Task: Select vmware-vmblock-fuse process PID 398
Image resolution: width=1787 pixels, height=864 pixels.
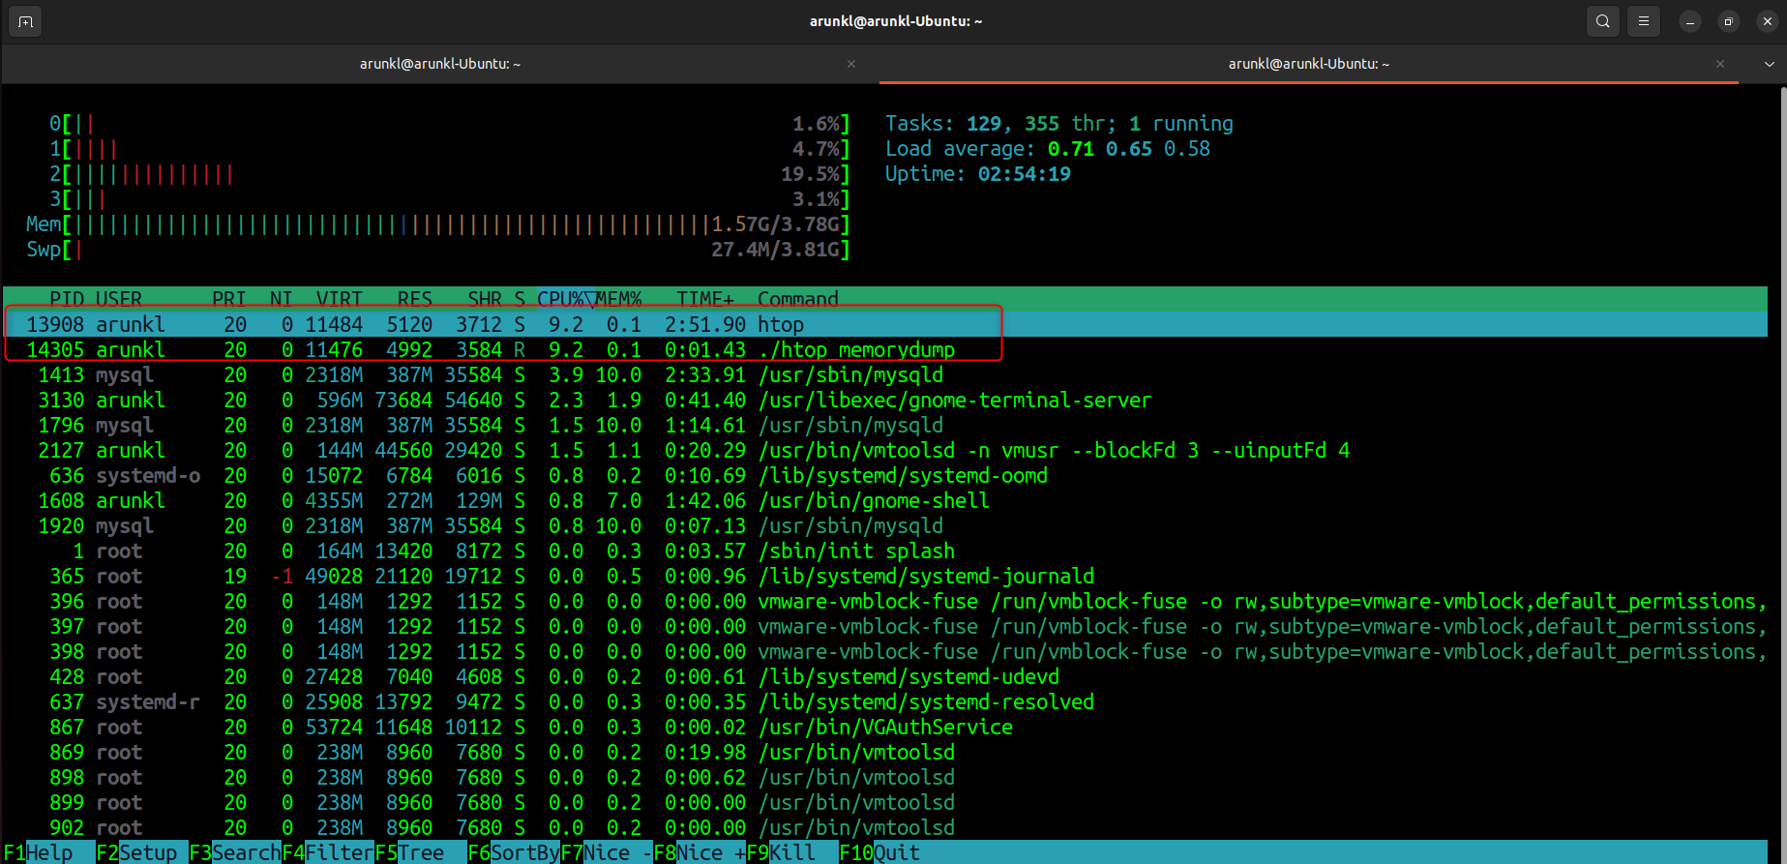Action: (x=885, y=651)
